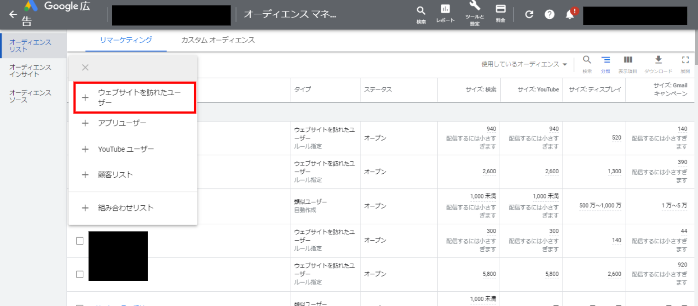The height and width of the screenshot is (306, 698).
Task: Open the search magnifier in top bar
Action: coord(421,11)
